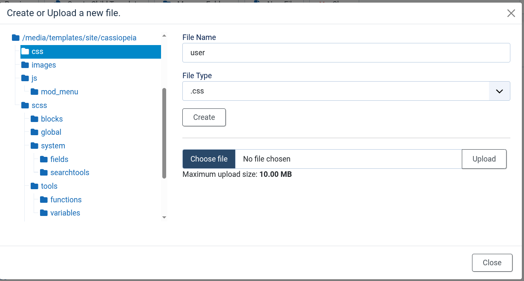Click the Upload button

click(484, 159)
